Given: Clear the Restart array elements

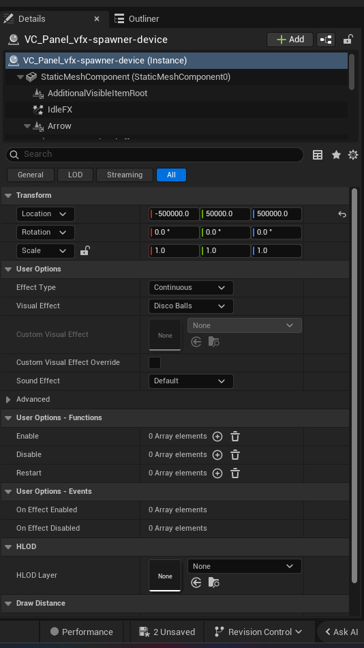Looking at the screenshot, I should pyautogui.click(x=235, y=473).
